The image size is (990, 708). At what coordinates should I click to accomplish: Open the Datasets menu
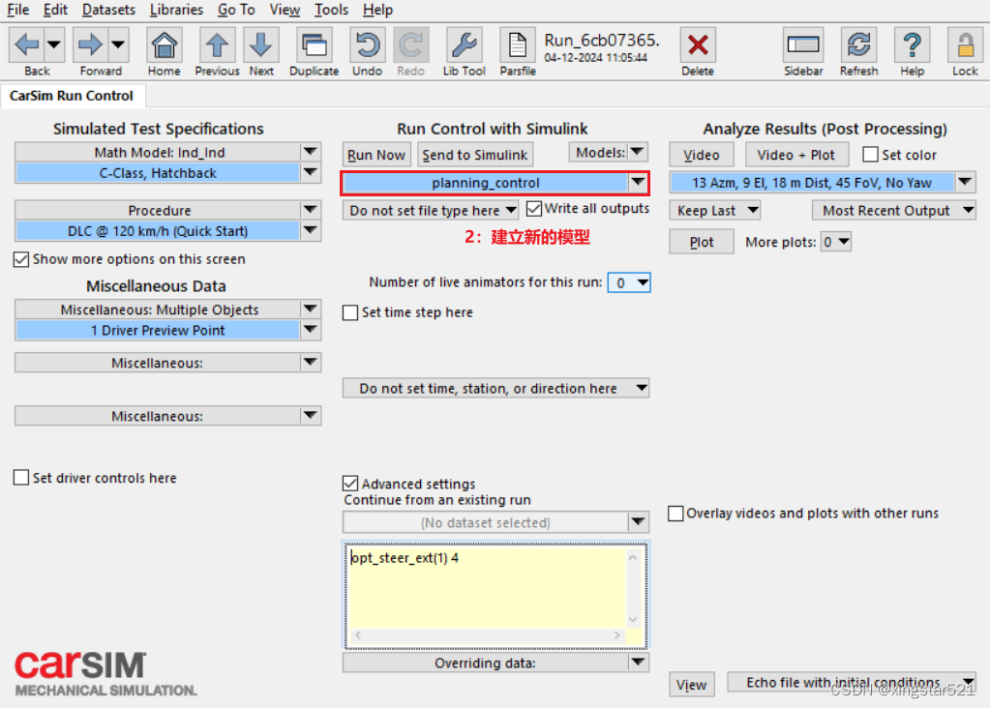[108, 10]
